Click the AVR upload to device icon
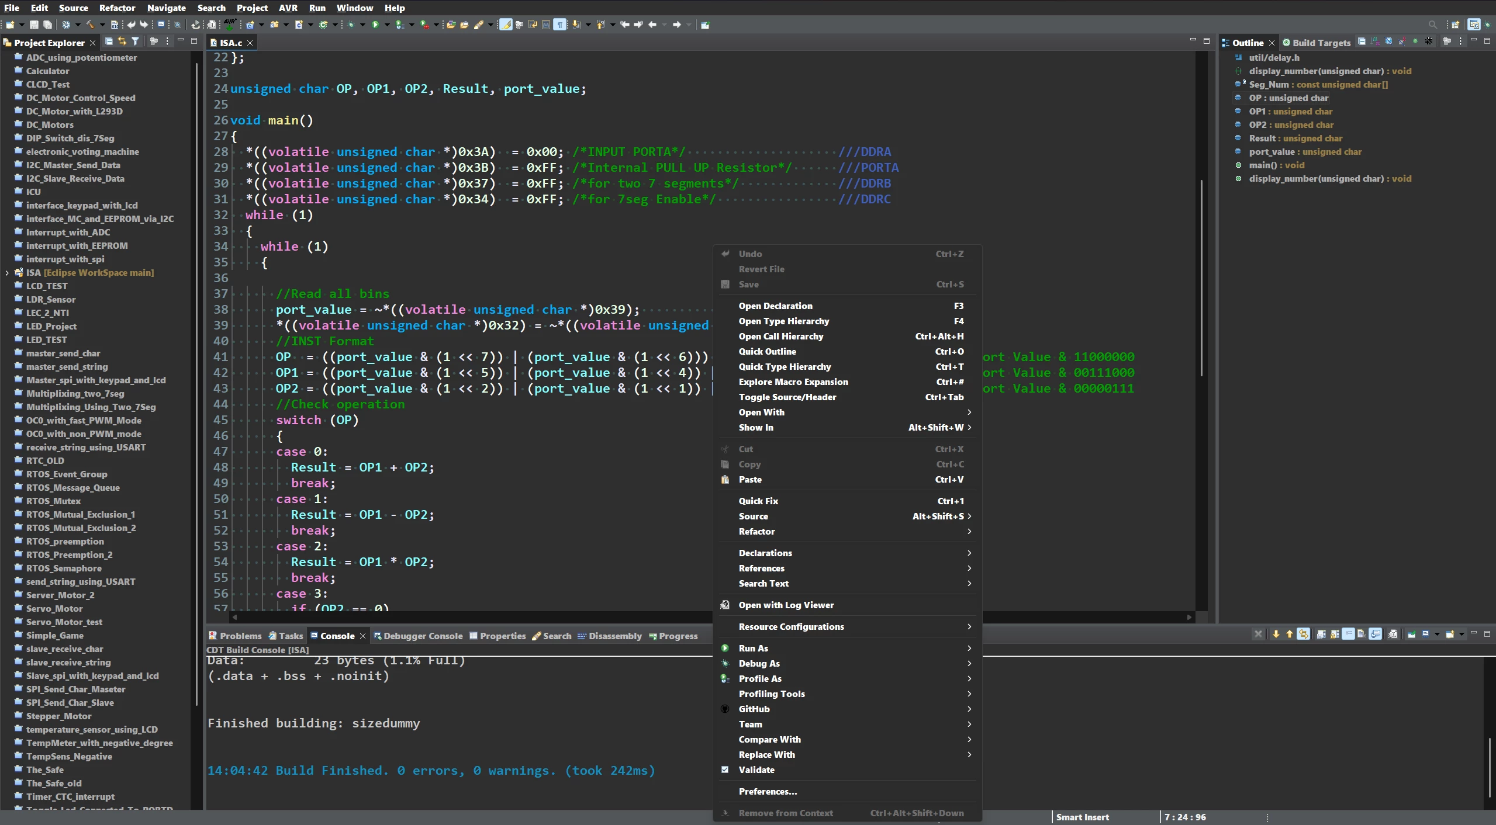 tap(230, 24)
